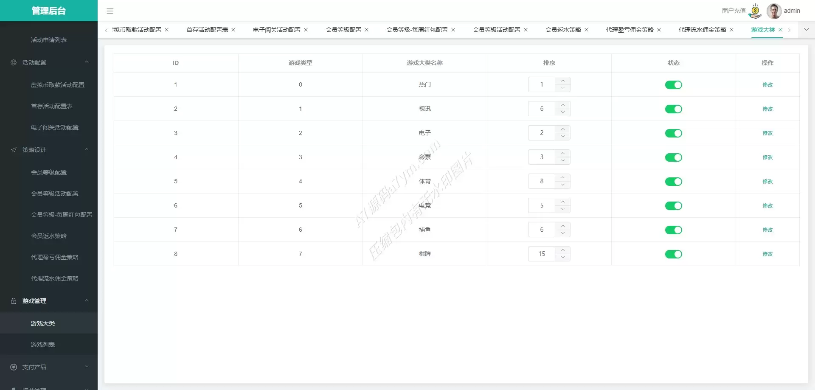
Task: Switch to the 会员返水策略 tab
Action: [563, 30]
